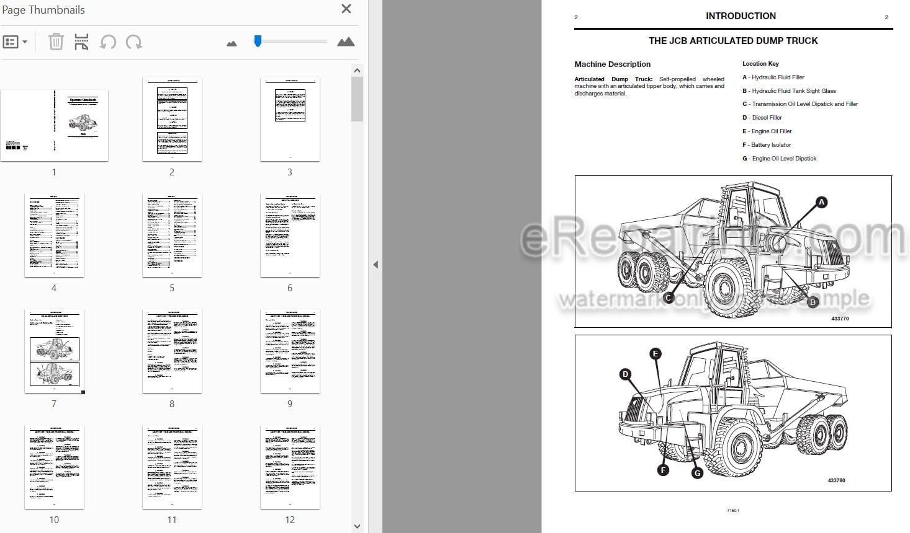Delete selected pages with trash icon
Image resolution: width=910 pixels, height=533 pixels.
click(56, 42)
